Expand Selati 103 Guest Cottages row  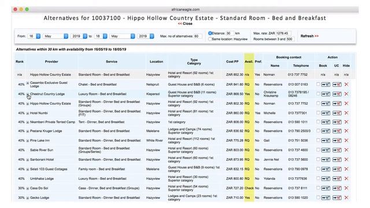click(x=28, y=169)
